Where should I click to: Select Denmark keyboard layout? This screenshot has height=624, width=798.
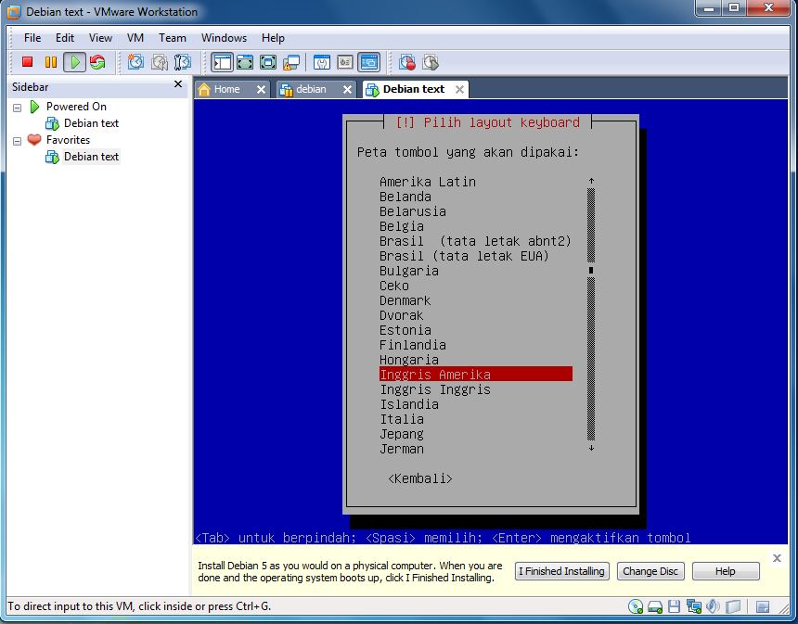click(x=405, y=300)
